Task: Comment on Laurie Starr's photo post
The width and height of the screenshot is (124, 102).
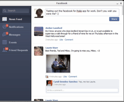Action: point(73,77)
